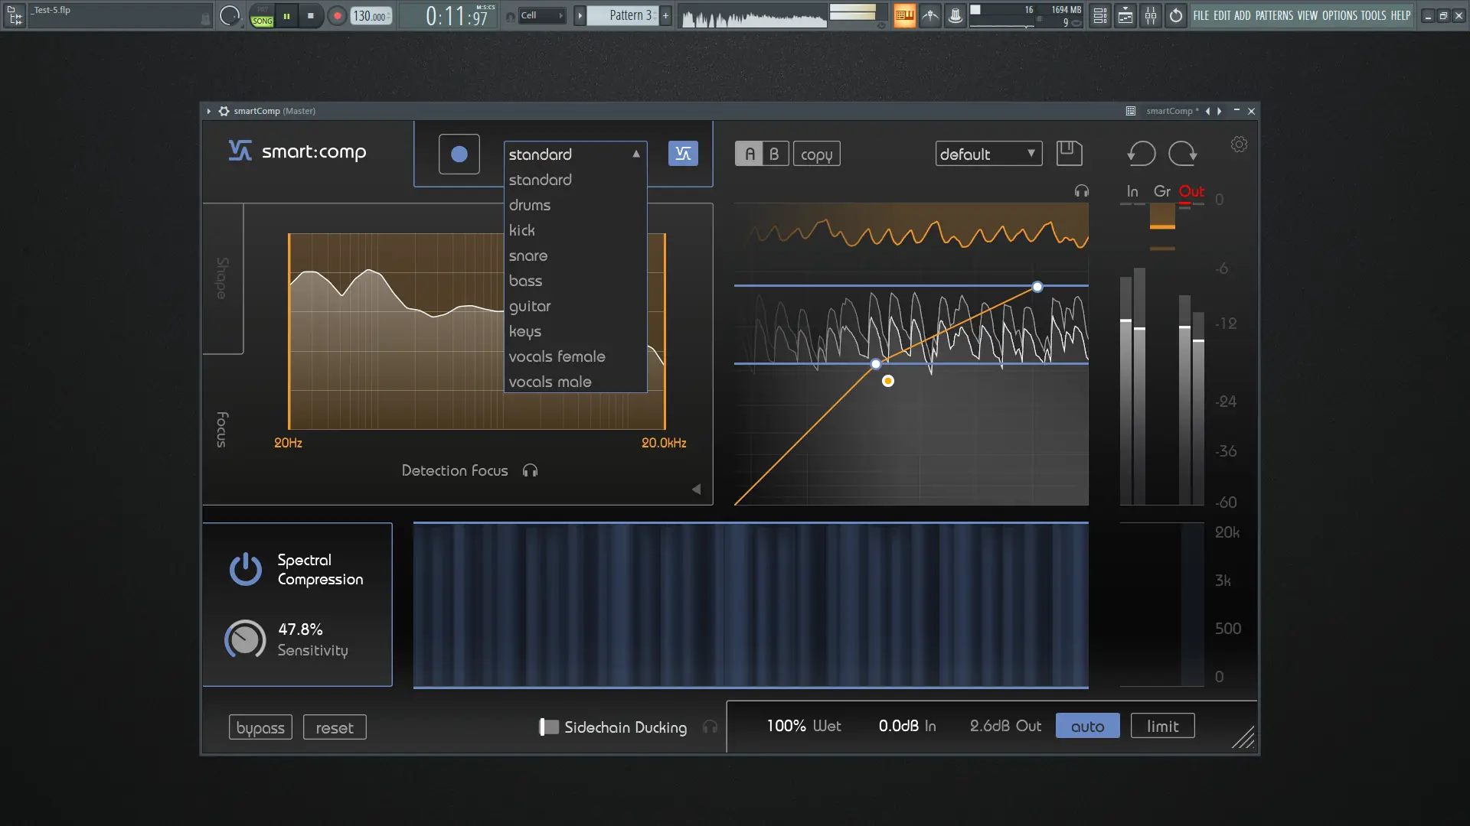Toggle Detection Focus headphone listen icon
The image size is (1470, 826).
tap(530, 471)
